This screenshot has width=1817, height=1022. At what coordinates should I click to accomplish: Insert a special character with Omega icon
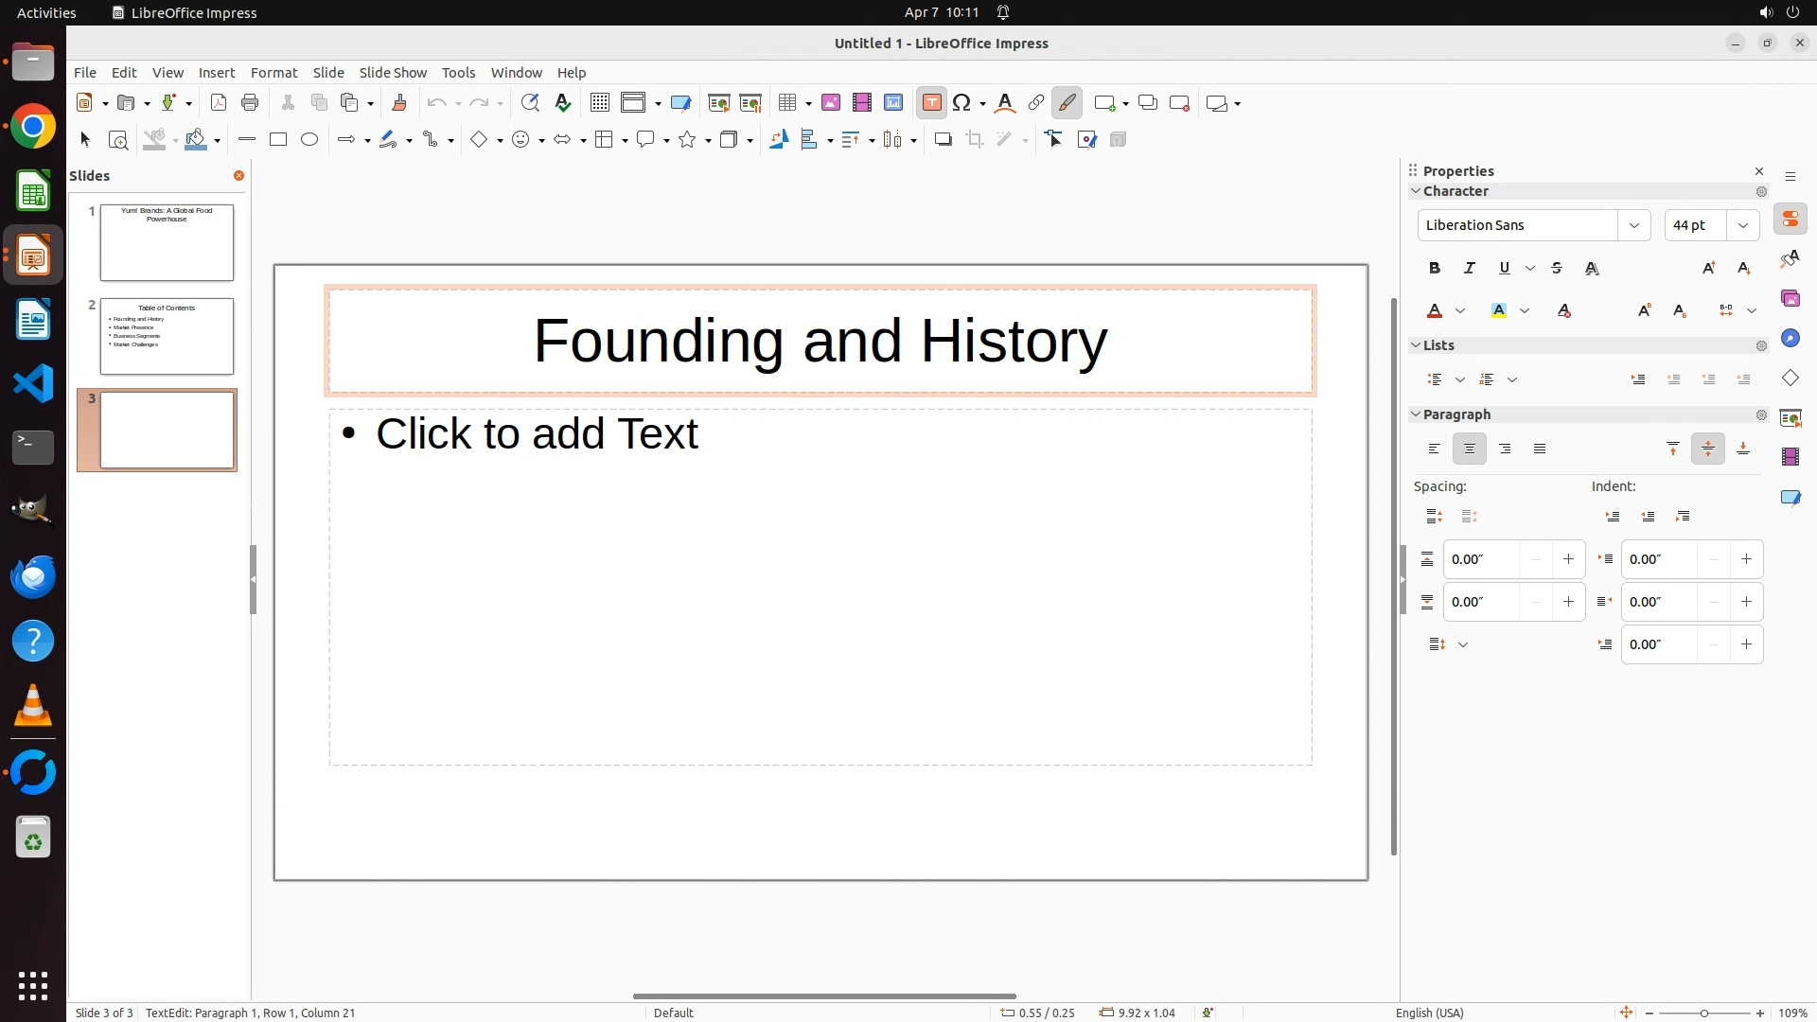(962, 103)
